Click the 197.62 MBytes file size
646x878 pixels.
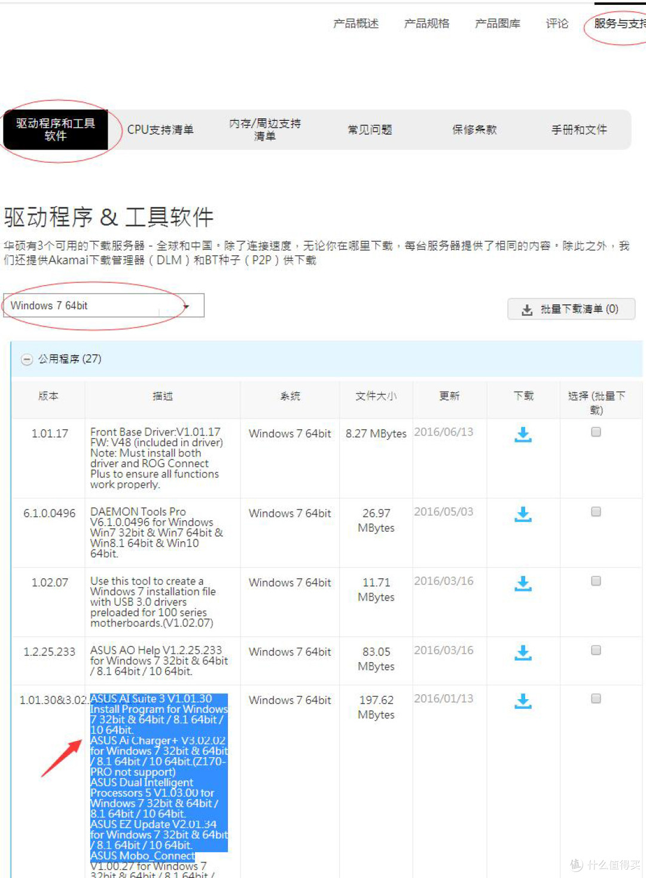[x=376, y=707]
